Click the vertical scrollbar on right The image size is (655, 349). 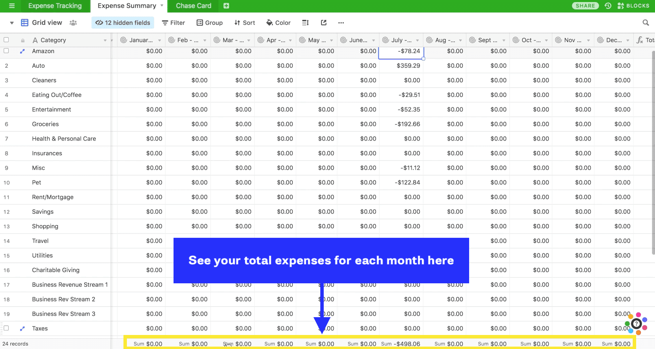(653, 152)
